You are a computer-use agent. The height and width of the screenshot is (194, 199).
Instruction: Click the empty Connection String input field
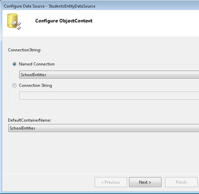[x=109, y=96]
